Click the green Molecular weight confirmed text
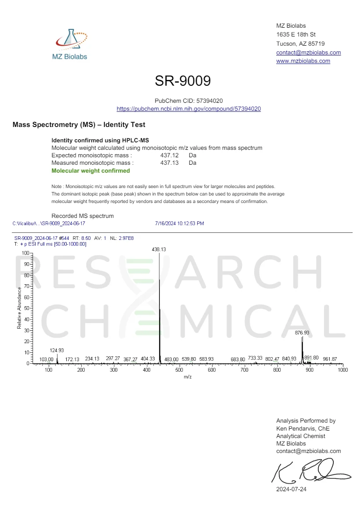This screenshot has width=364, height=518. pyautogui.click(x=90, y=171)
